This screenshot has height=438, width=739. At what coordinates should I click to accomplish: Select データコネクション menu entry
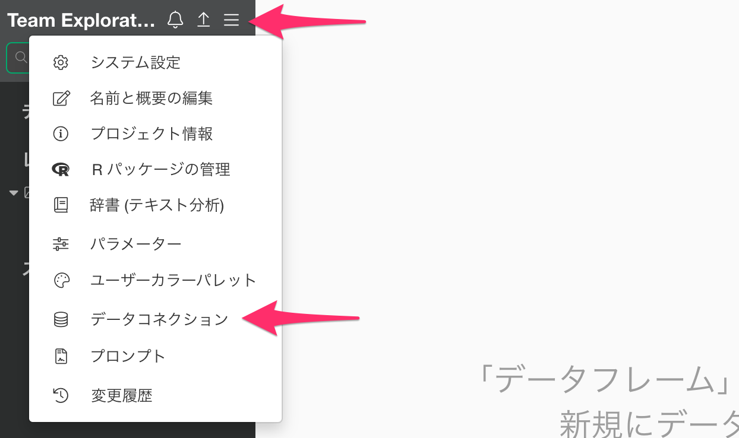pos(156,319)
